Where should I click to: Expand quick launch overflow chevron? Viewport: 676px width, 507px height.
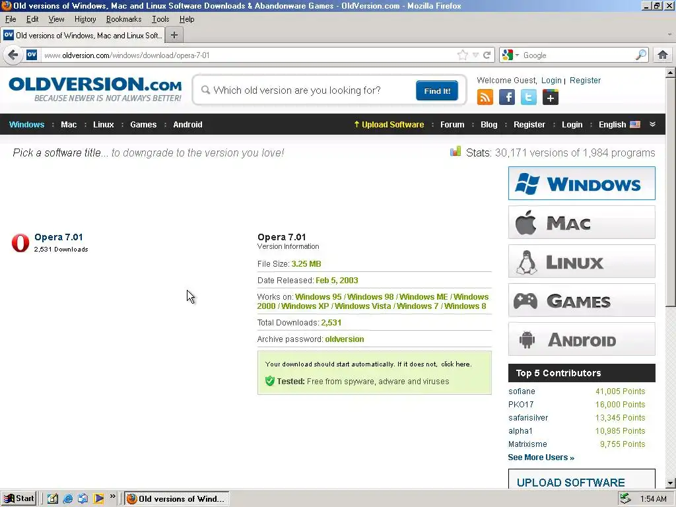112,496
